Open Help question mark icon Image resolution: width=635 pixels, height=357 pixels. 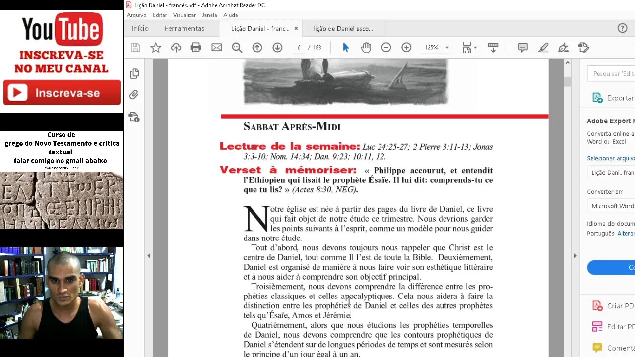(x=622, y=28)
